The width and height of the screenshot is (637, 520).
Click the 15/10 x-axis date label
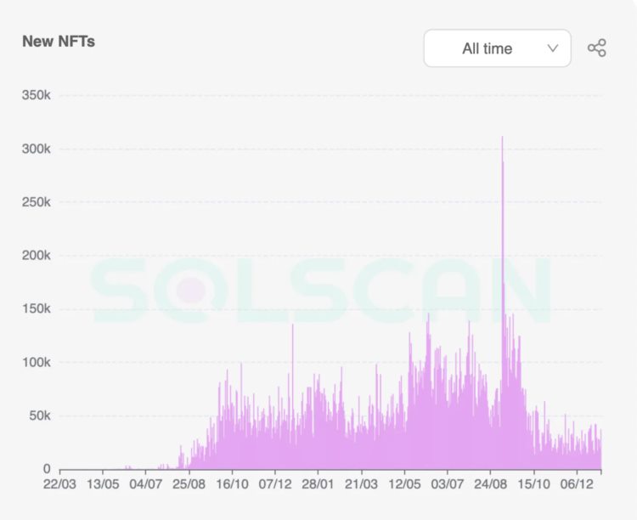533,484
